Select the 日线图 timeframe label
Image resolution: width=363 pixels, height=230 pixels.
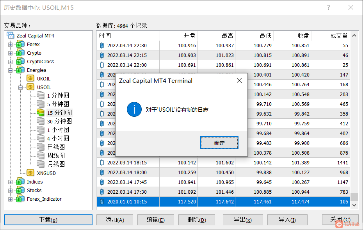pos(56,147)
